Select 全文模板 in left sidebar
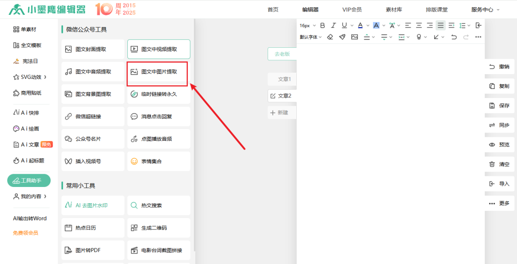 [27, 45]
